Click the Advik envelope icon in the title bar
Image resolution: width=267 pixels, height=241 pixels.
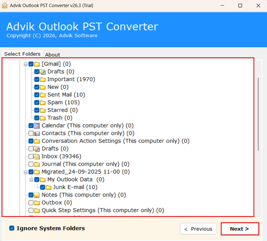point(5,6)
